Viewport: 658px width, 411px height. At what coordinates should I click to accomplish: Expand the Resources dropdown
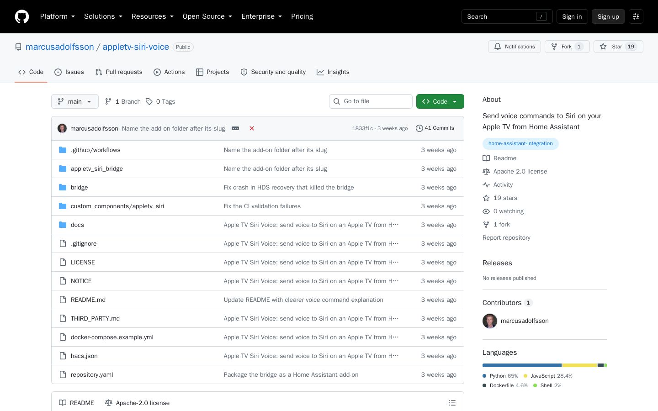coord(153,16)
